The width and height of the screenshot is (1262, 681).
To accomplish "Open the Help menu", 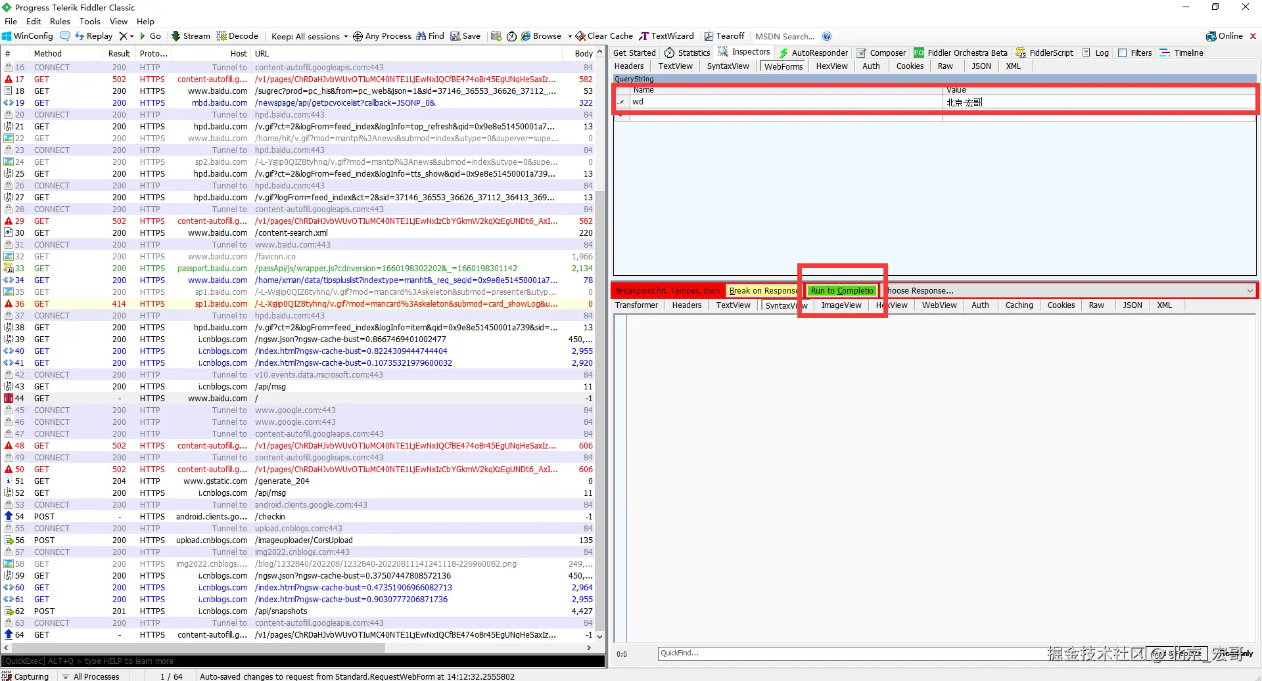I will tap(145, 21).
